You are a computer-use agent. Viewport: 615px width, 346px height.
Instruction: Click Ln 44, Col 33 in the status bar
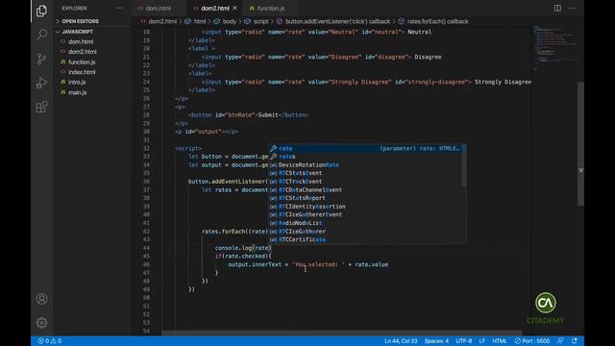click(401, 341)
